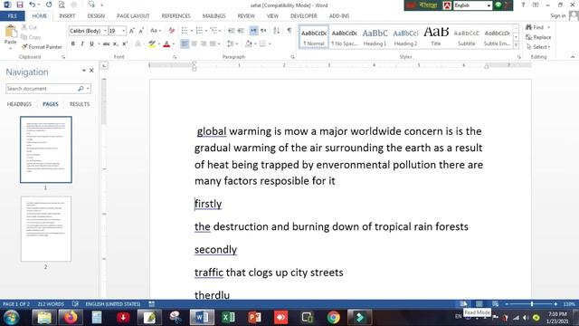Click the Format Painter tool
This screenshot has height=326, width=579.
[42, 47]
